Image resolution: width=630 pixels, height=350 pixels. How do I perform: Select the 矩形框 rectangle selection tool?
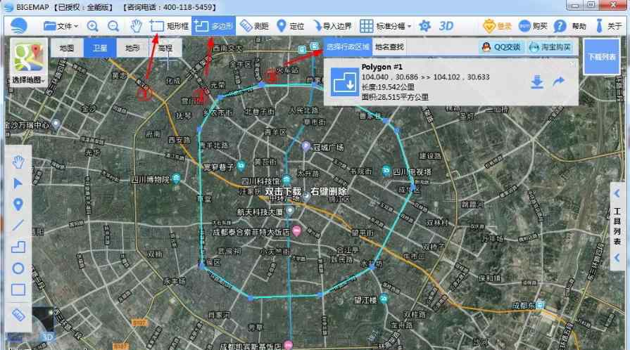(169, 27)
